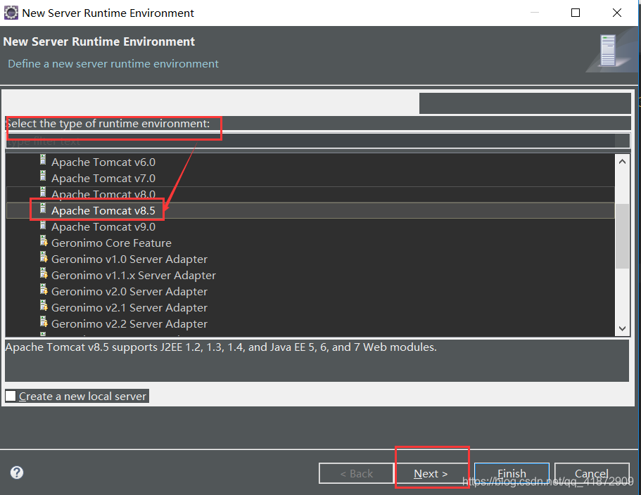641x495 pixels.
Task: Select Geronimo v2.2 Server Adapter
Action: 129,324
